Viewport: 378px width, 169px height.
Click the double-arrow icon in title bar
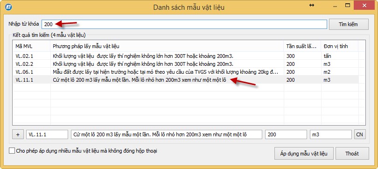pyautogui.click(x=312, y=5)
